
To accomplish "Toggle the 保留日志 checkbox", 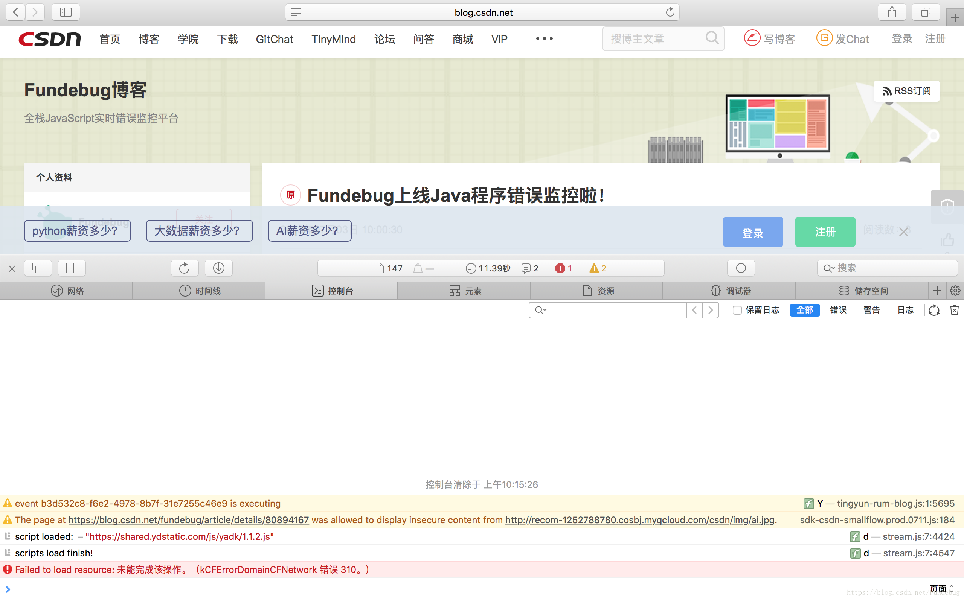I will click(x=737, y=310).
